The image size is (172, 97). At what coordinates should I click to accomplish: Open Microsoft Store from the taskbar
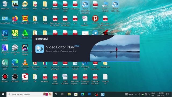coord(76,94)
